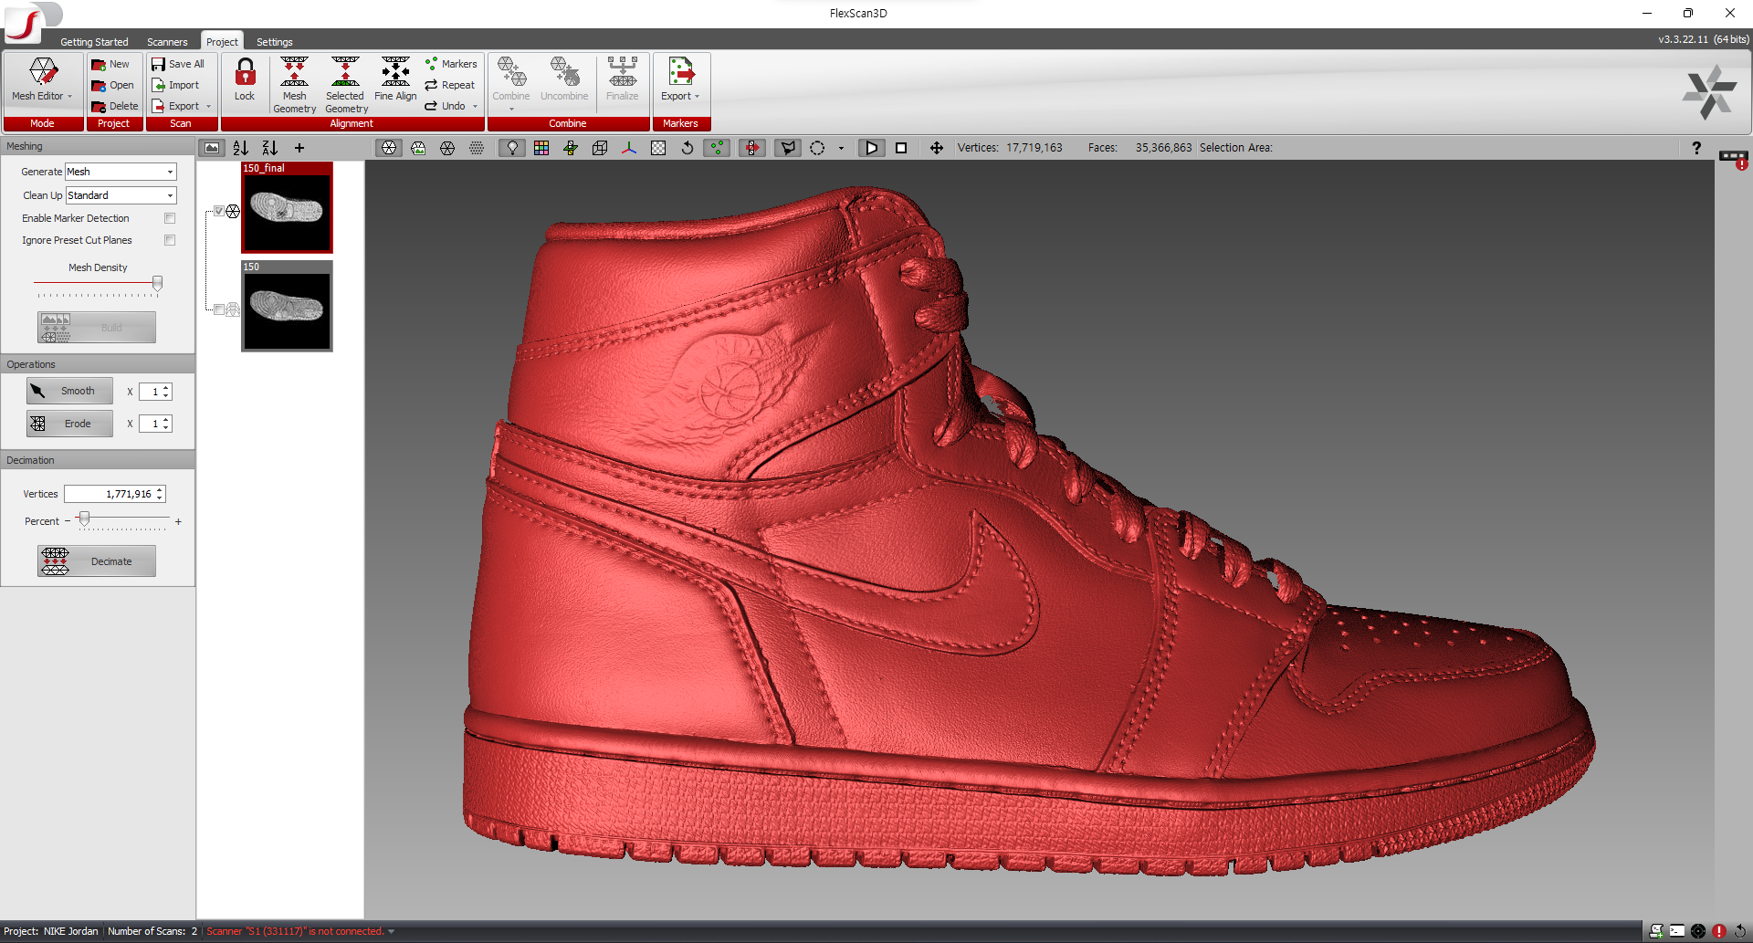Run Fine Align
The image size is (1753, 943).
(395, 79)
